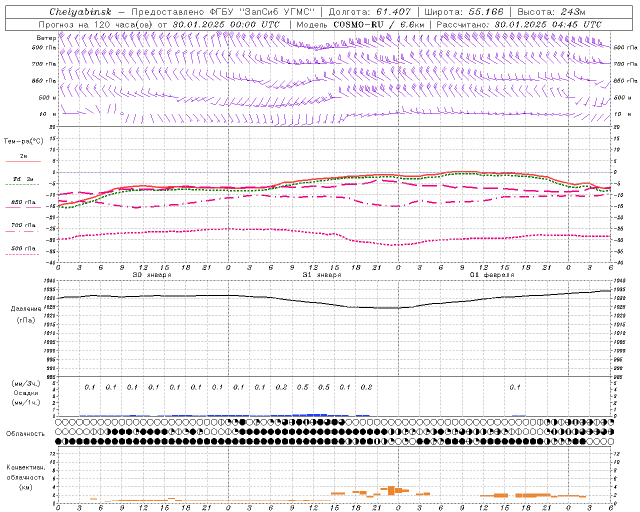Click the Давление pressure panel label
Viewport: 640px width, 512px height.
[26, 309]
